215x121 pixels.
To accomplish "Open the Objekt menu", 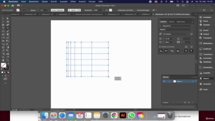I will 45,2.
